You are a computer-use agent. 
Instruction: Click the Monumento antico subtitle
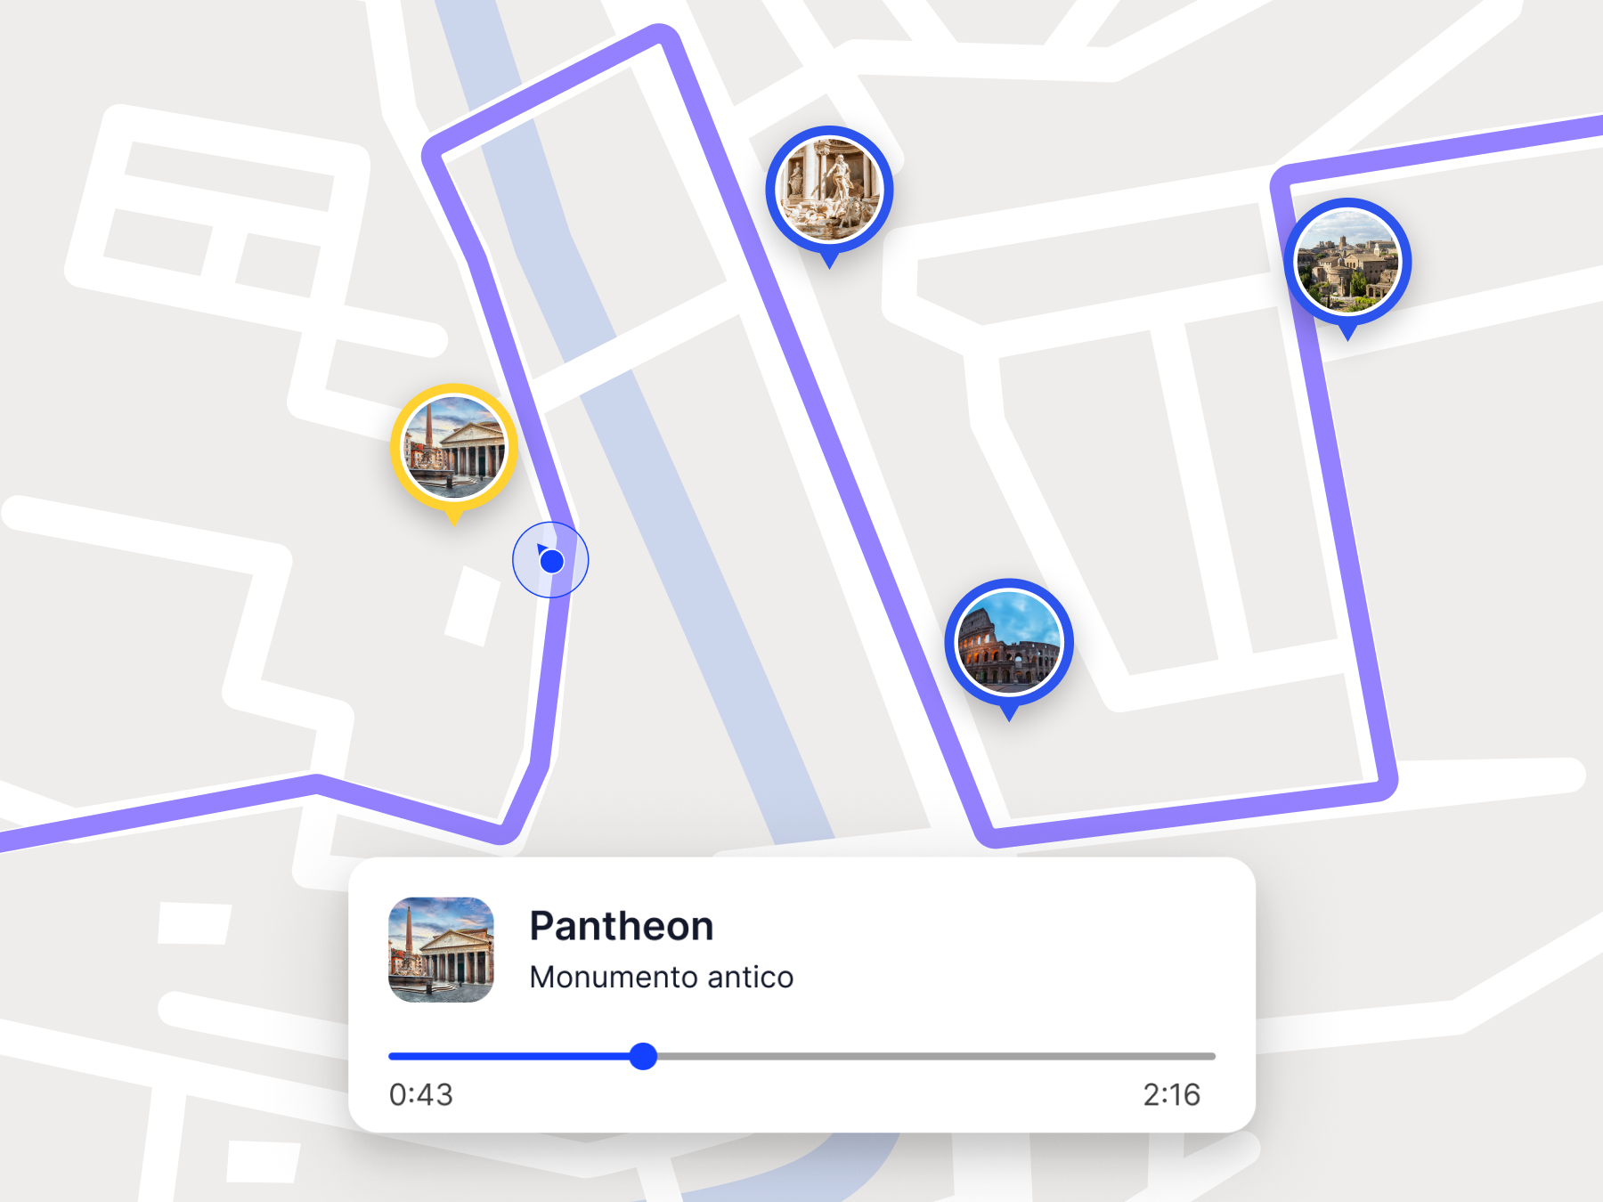coord(661,978)
